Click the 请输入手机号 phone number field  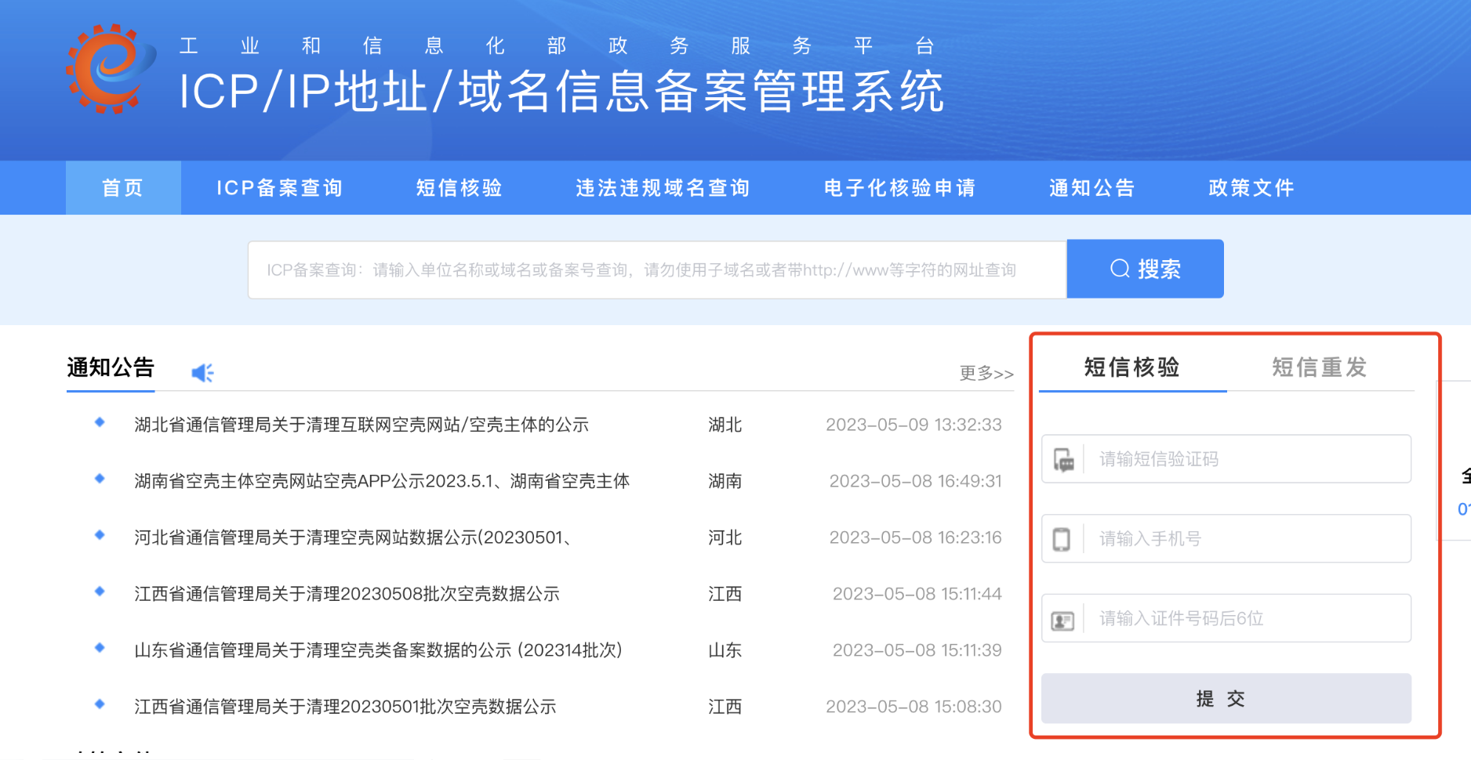pyautogui.click(x=1247, y=539)
